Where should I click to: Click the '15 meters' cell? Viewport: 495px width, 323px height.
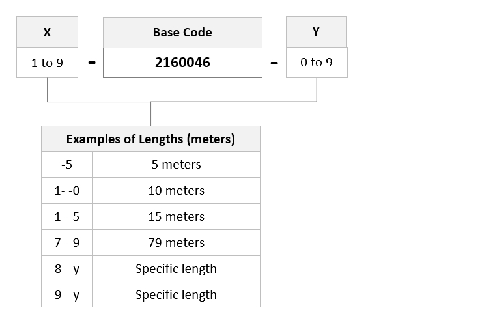click(177, 217)
